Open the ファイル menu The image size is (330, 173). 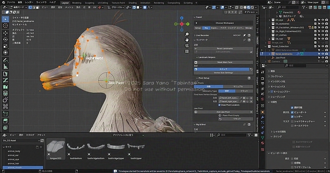(11, 2)
